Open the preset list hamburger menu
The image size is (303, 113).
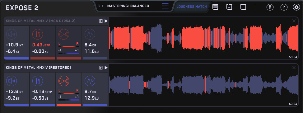165,6
